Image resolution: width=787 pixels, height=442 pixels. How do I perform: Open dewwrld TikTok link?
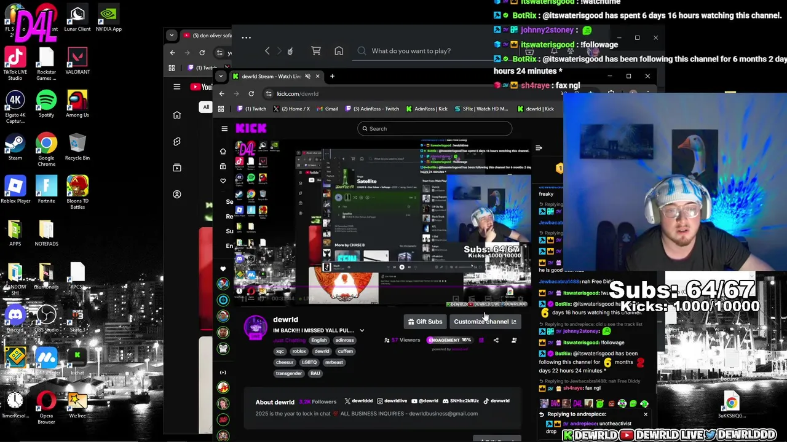pyautogui.click(x=496, y=401)
